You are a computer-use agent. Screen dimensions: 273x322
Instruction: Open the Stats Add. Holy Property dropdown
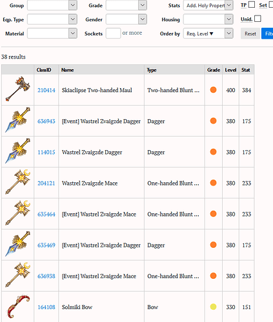click(x=208, y=5)
